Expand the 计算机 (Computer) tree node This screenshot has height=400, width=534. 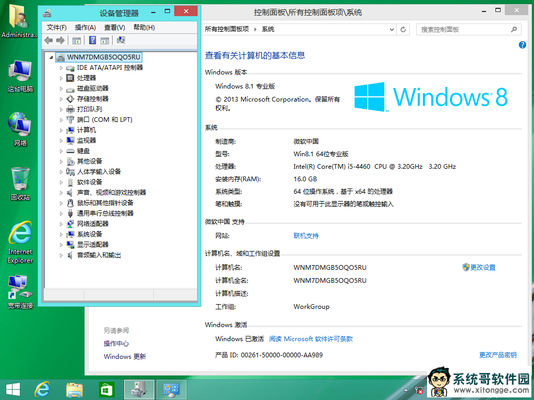coord(62,130)
